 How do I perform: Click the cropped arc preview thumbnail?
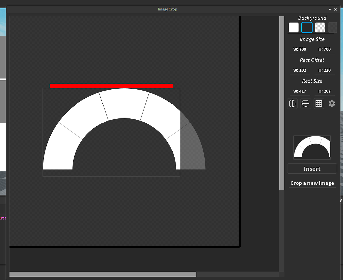312,147
